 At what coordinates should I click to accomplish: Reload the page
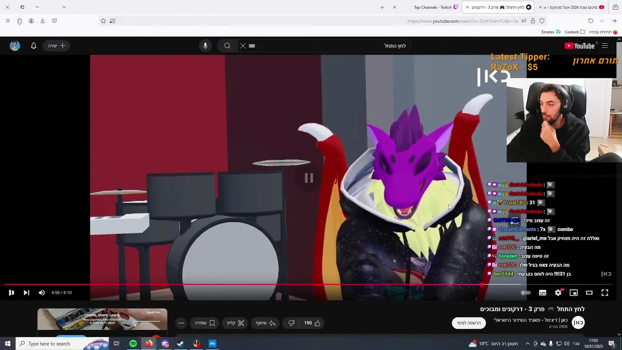pos(590,21)
